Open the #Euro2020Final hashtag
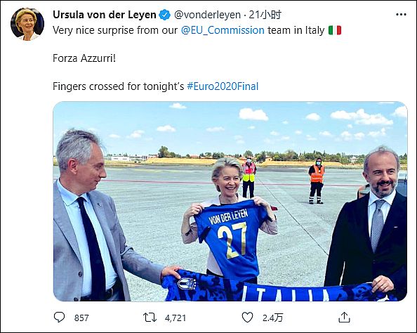 223,86
